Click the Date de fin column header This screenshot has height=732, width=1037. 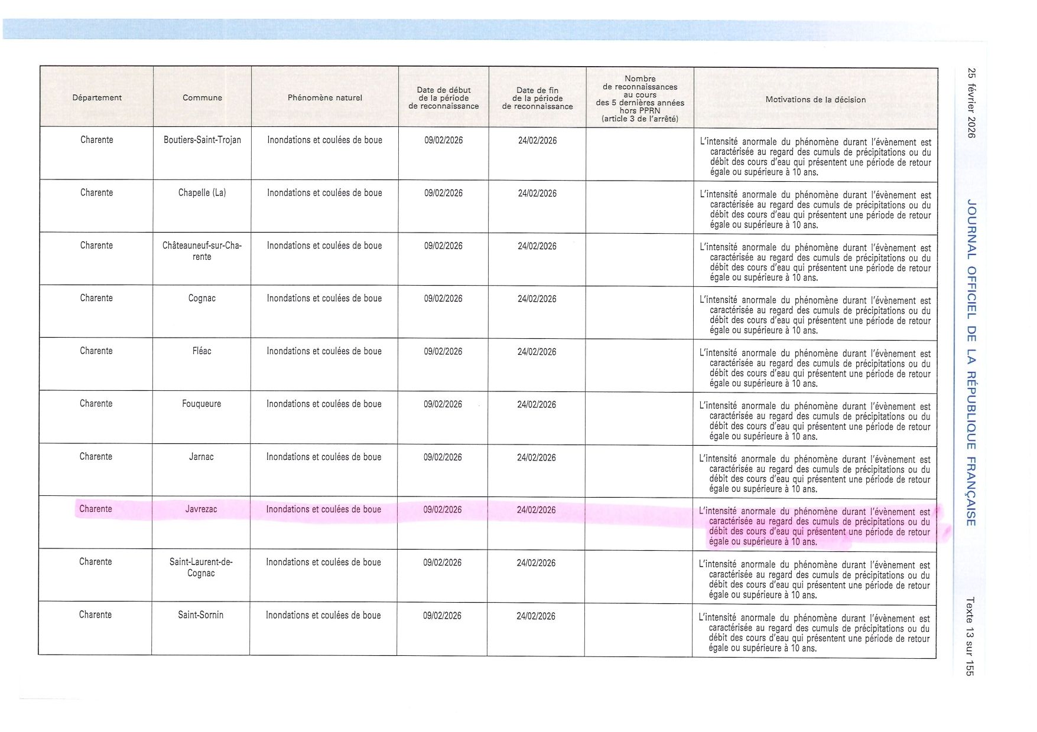tap(537, 98)
